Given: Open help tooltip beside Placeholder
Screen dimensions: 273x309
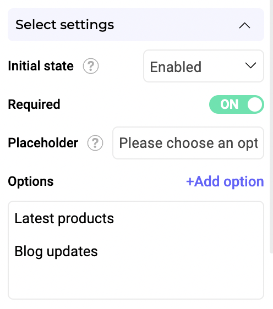Looking at the screenshot, I should 95,143.
